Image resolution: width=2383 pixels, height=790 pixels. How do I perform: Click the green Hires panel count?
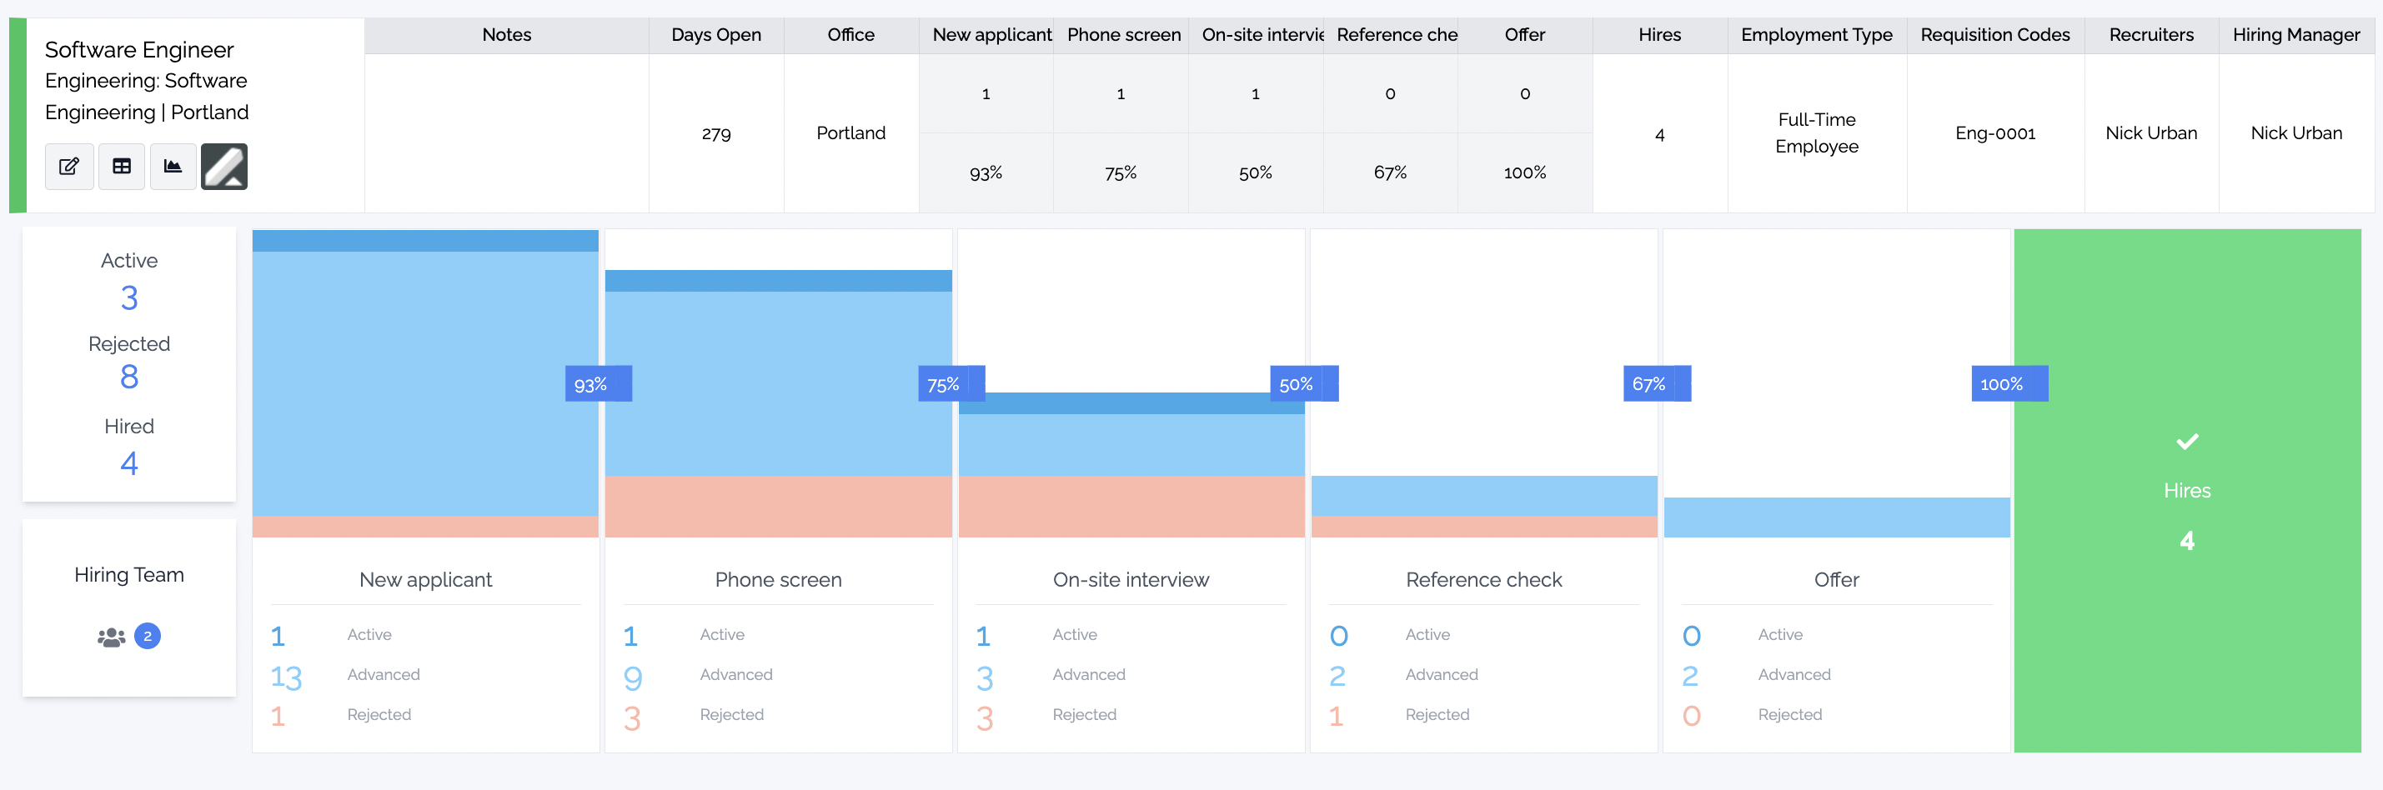2186,541
